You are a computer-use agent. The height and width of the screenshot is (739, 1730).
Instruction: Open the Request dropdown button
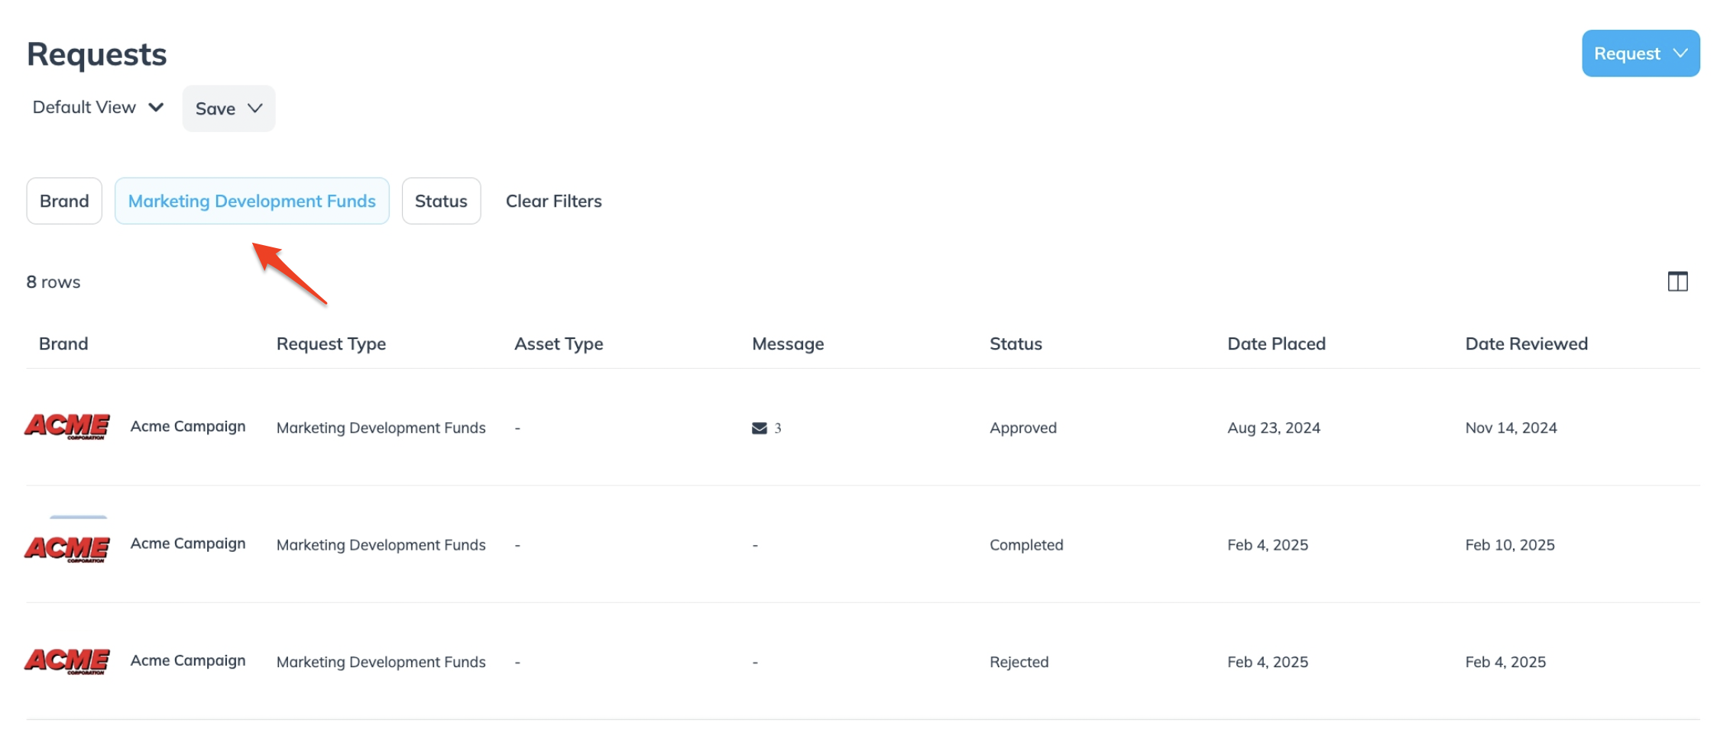1640,53
